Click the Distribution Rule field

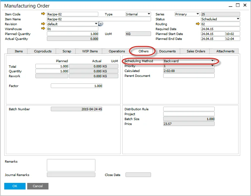[x=189, y=109]
